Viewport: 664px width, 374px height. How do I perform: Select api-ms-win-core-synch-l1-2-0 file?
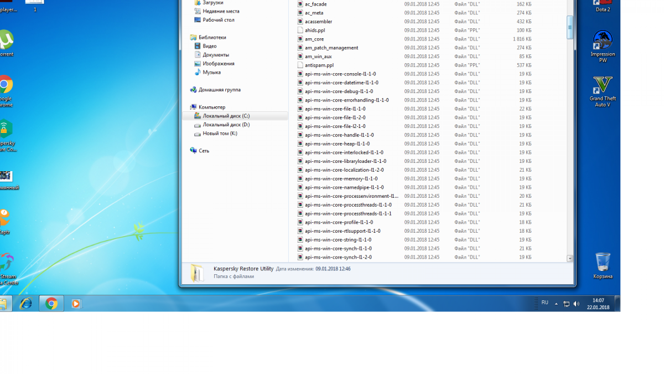click(338, 258)
